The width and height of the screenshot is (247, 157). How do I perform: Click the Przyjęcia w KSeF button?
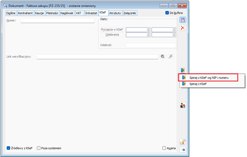click(x=112, y=29)
